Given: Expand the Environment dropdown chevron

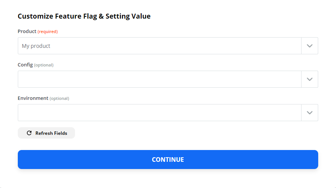Looking at the screenshot, I should (309, 113).
